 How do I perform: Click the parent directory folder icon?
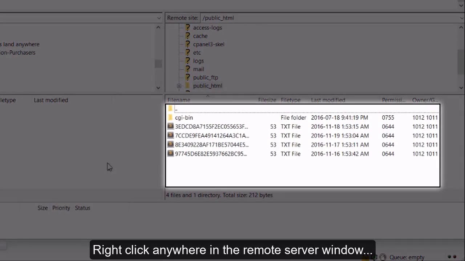(170, 108)
